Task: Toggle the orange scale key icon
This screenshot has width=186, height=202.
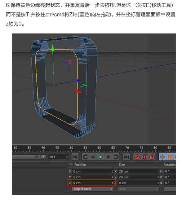Action: (170, 157)
